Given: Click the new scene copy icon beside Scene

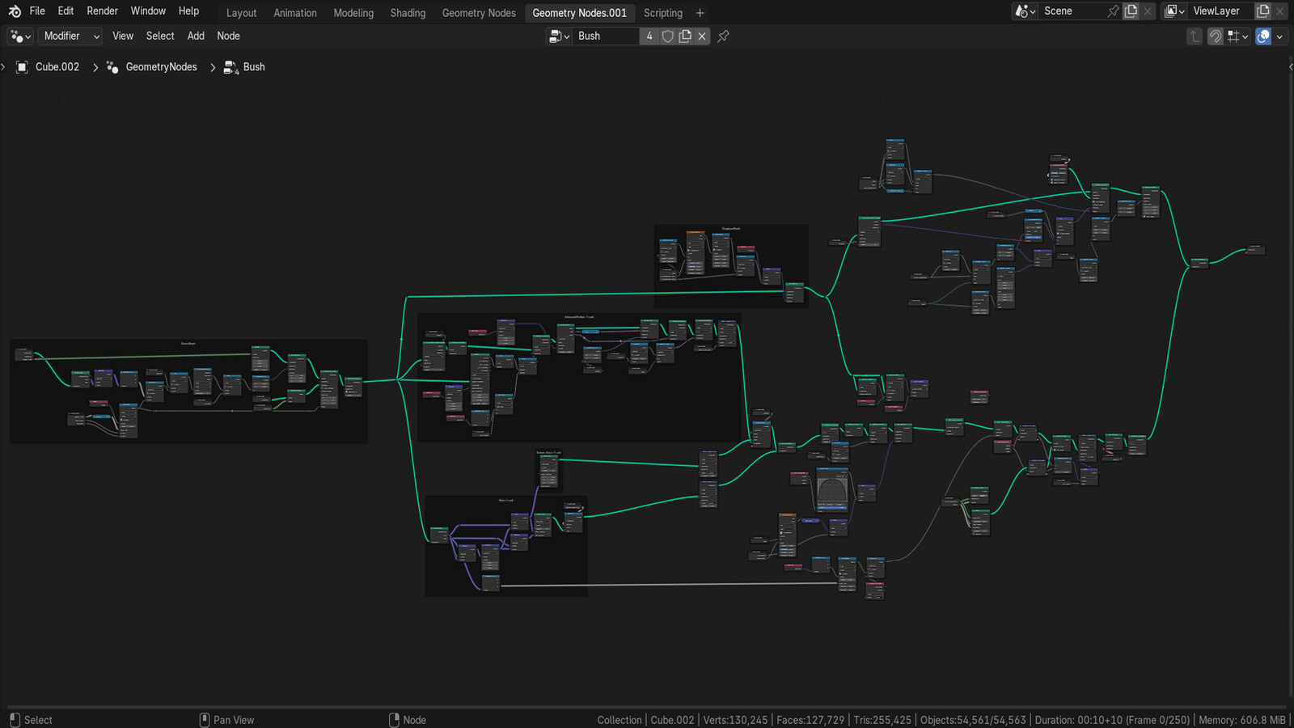Looking at the screenshot, I should click(x=1130, y=11).
